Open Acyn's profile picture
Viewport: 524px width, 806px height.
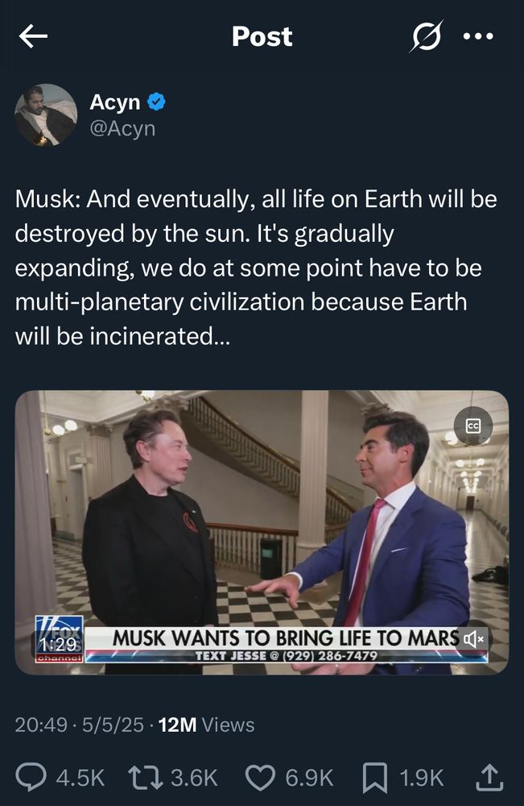point(46,115)
